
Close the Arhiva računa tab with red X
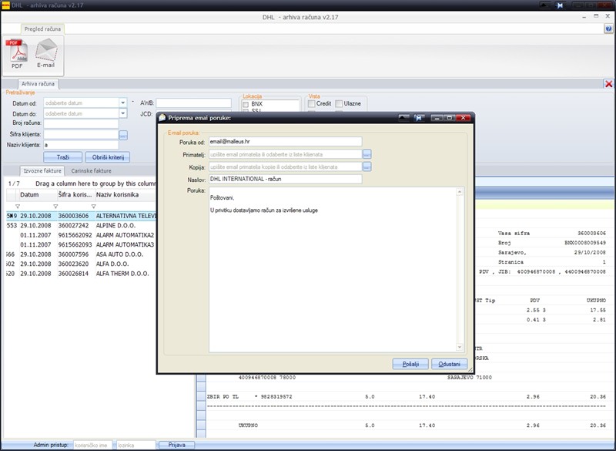tap(608, 84)
